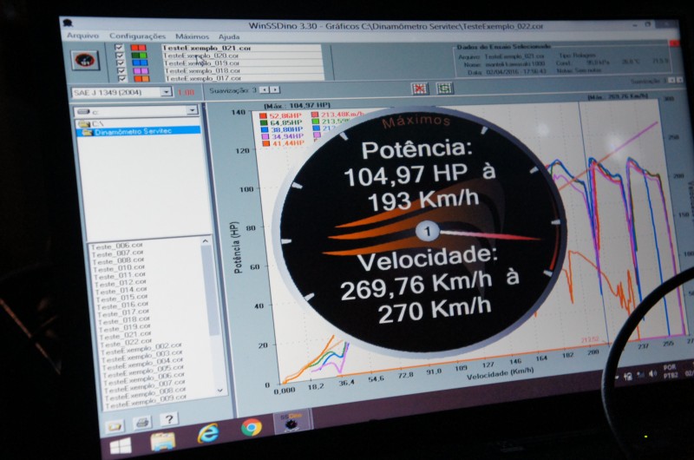The width and height of the screenshot is (694, 460).
Task: Click the open folder icon button
Action: (114, 425)
